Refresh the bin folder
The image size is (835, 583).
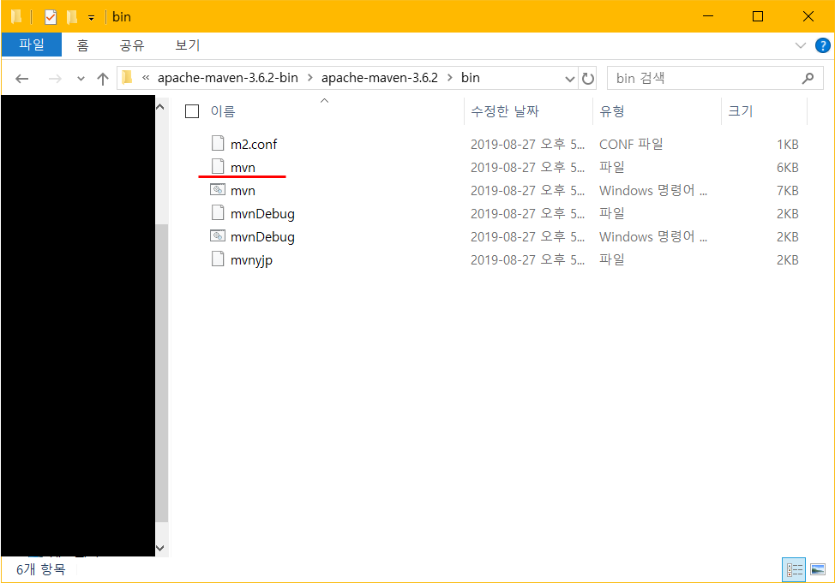click(588, 79)
